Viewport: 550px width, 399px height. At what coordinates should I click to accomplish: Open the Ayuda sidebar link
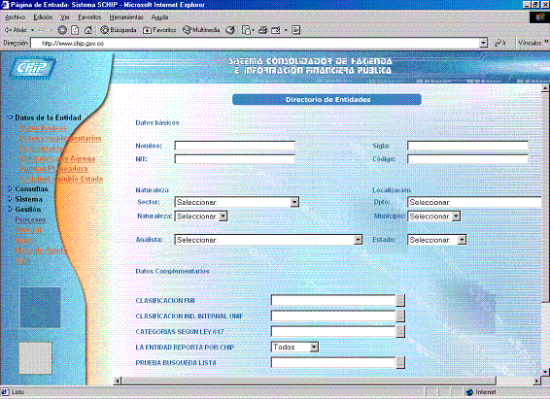tap(25, 240)
